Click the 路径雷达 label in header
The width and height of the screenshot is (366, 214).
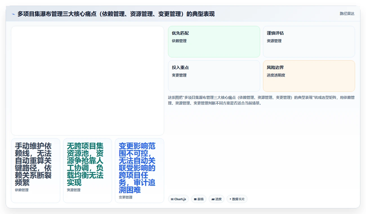(x=347, y=14)
